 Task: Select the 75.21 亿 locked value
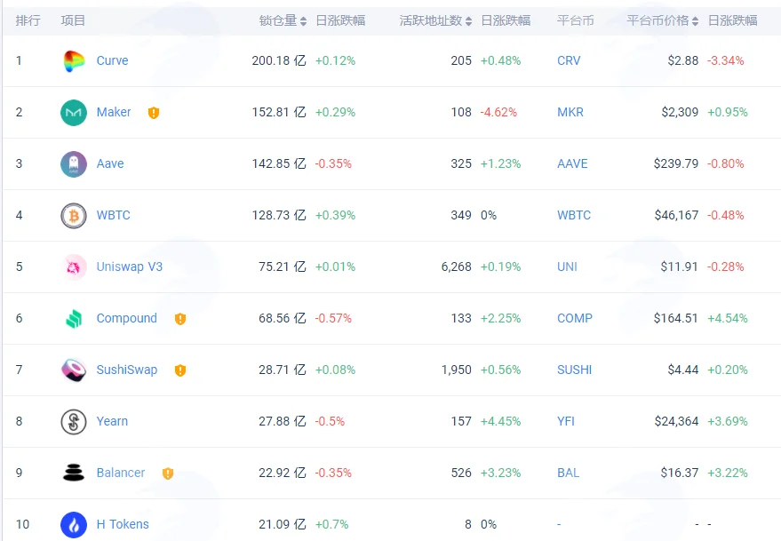pyautogui.click(x=283, y=267)
